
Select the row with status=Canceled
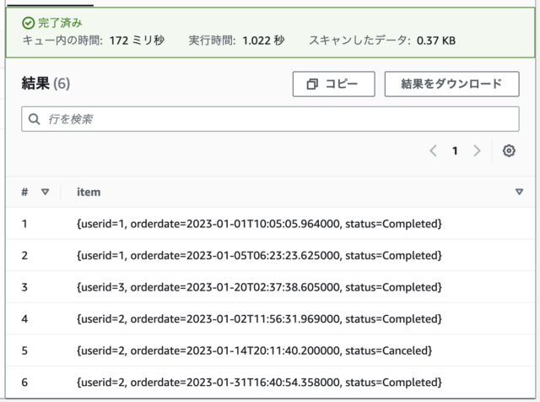point(270,350)
